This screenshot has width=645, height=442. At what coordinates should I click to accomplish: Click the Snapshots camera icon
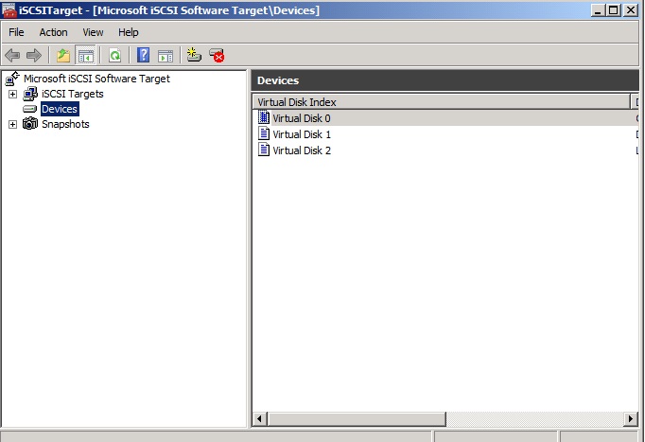point(30,124)
